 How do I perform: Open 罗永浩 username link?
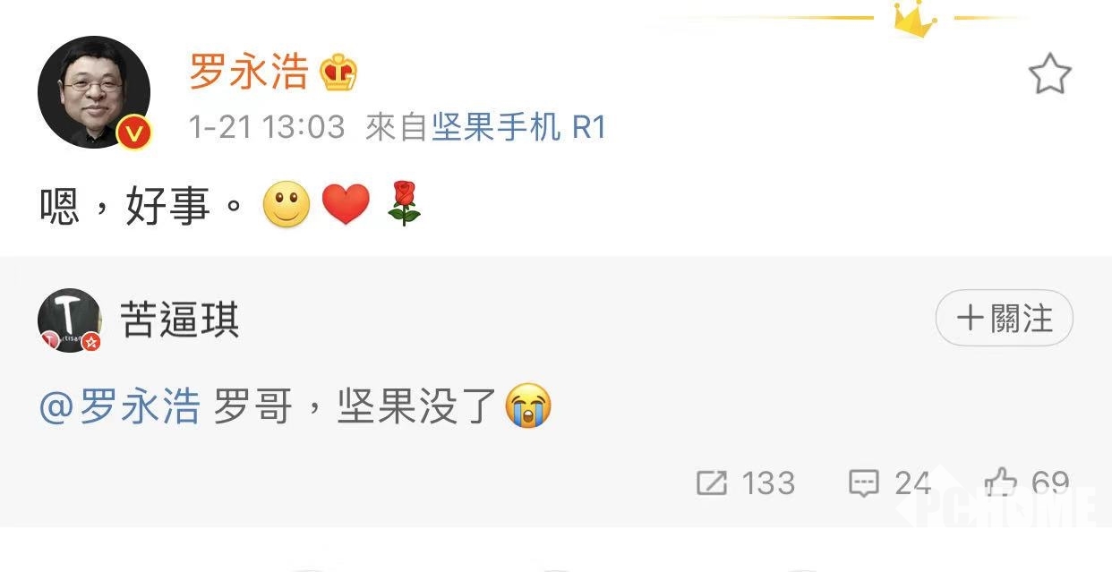(x=249, y=72)
